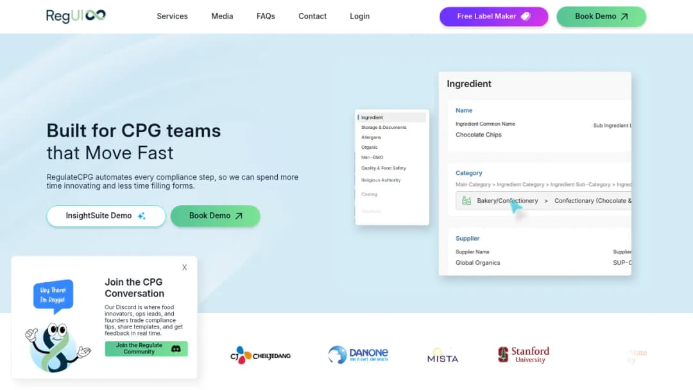Viewport: 693px width, 390px height.
Task: Click the Ingredient panel heading
Action: pos(469,84)
